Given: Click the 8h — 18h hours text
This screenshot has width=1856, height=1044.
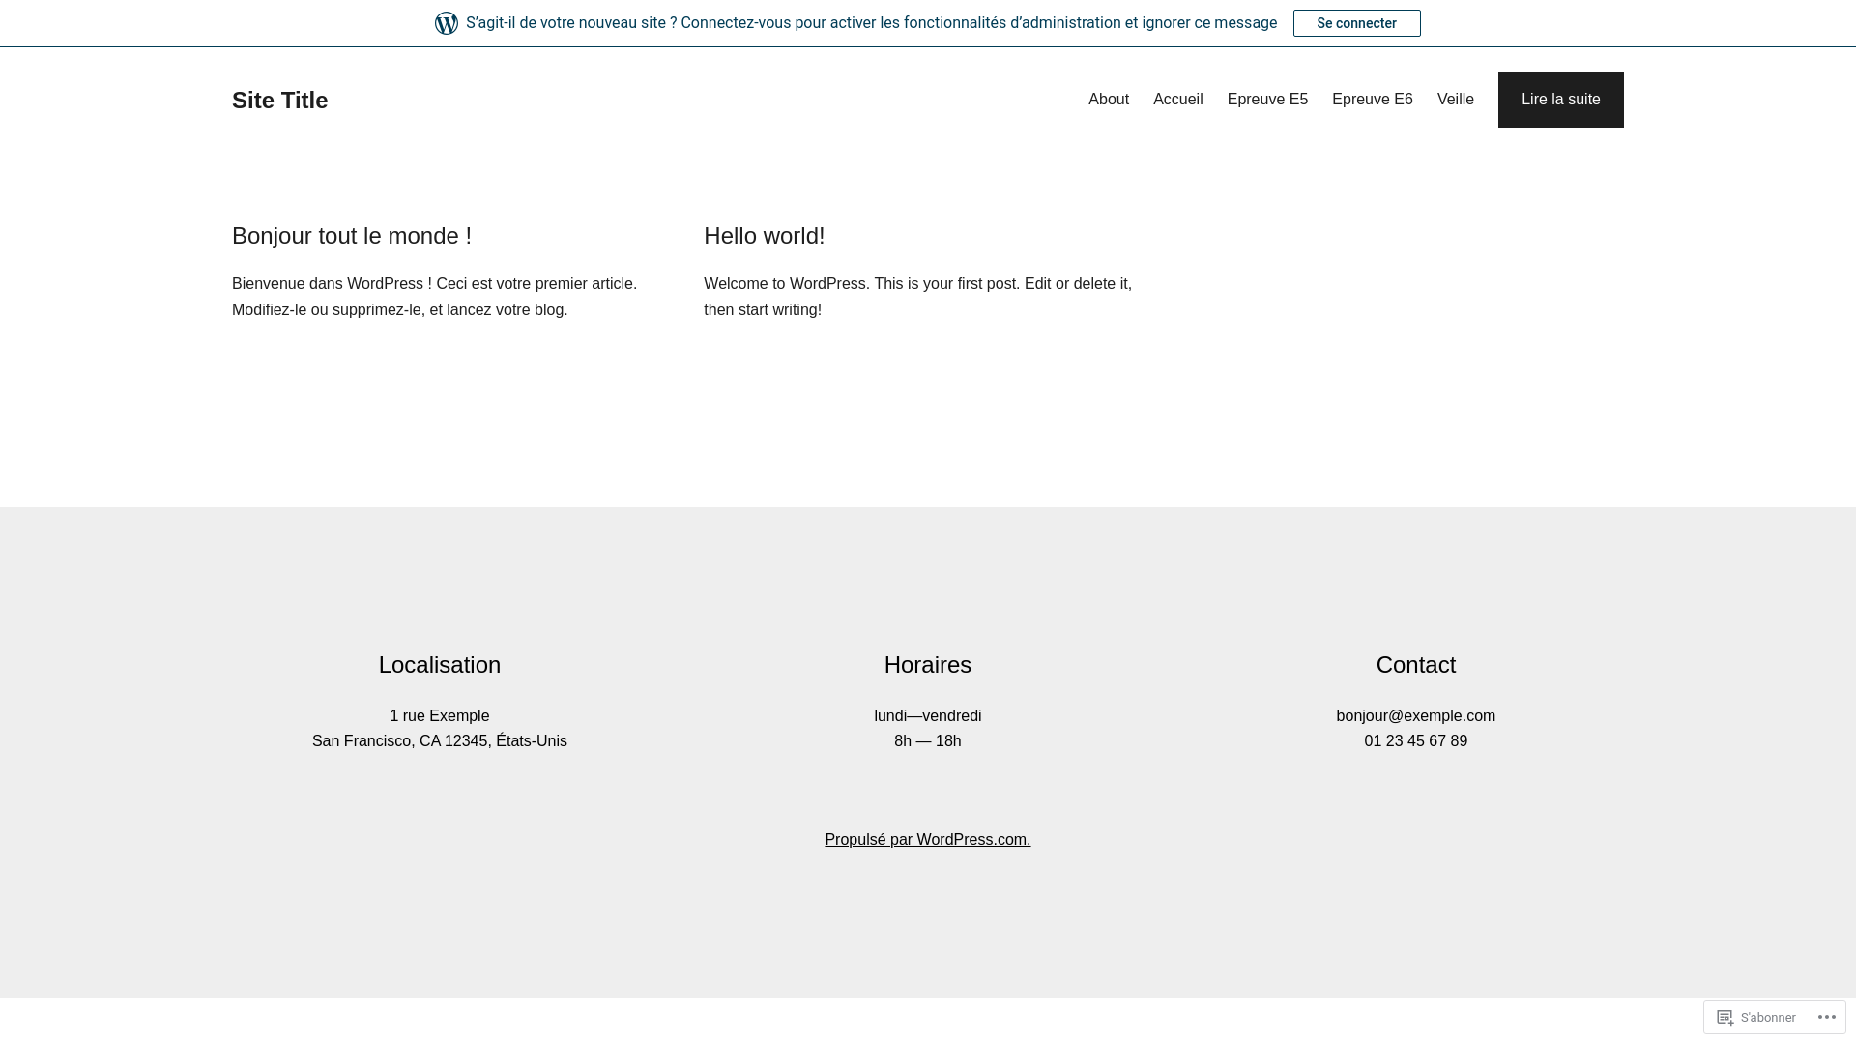Looking at the screenshot, I should pyautogui.click(x=927, y=741).
